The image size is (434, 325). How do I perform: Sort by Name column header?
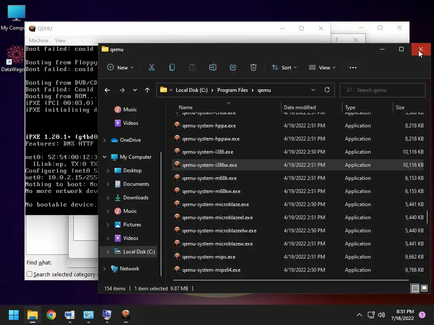[186, 107]
